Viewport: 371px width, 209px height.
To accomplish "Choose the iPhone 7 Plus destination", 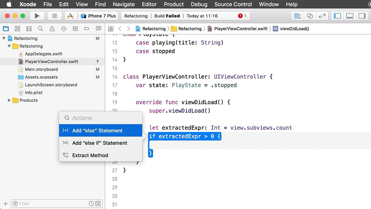I will tap(98, 16).
